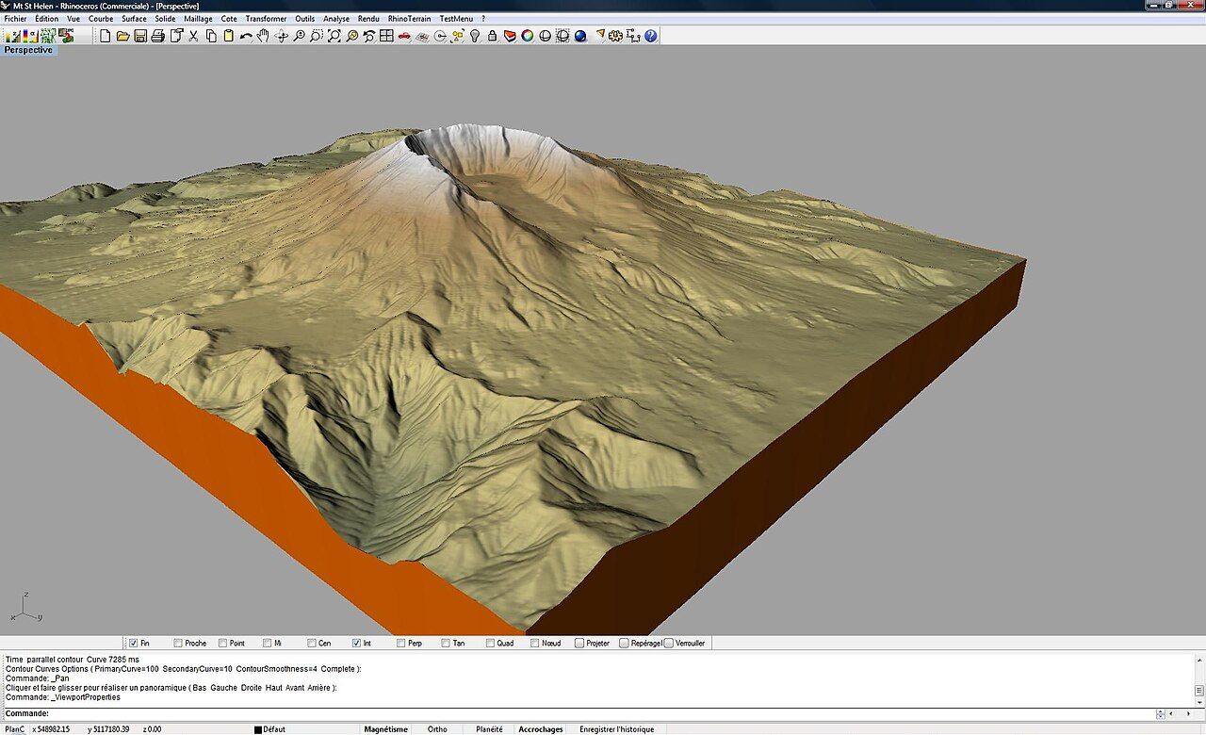Viewport: 1206px width, 735px height.
Task: Toggle Planéité in the status bar
Action: click(489, 729)
